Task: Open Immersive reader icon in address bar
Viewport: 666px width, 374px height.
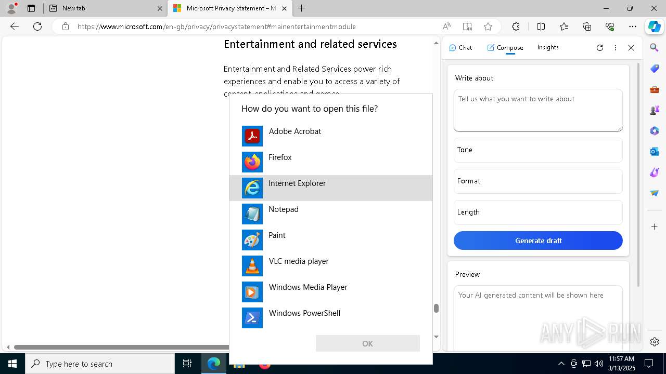Action: (x=467, y=26)
